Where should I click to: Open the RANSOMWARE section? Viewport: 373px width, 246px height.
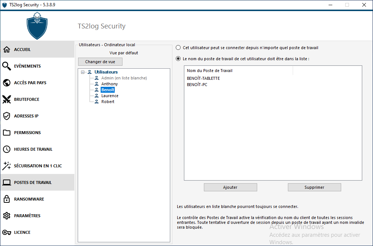pos(37,199)
